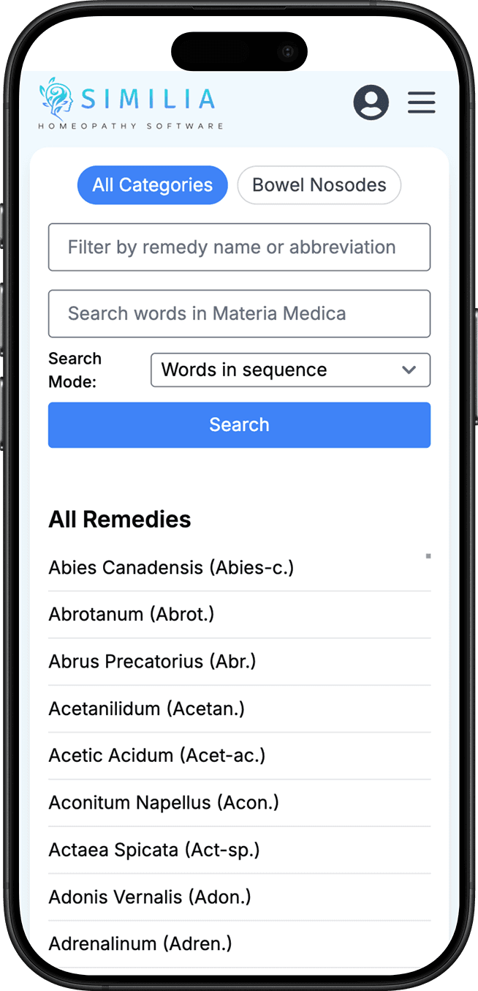
Task: Switch to the Bowel Nosodes category tab
Action: (x=319, y=185)
